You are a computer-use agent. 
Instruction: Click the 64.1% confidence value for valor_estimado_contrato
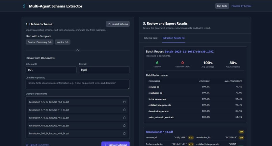[x=239, y=117]
